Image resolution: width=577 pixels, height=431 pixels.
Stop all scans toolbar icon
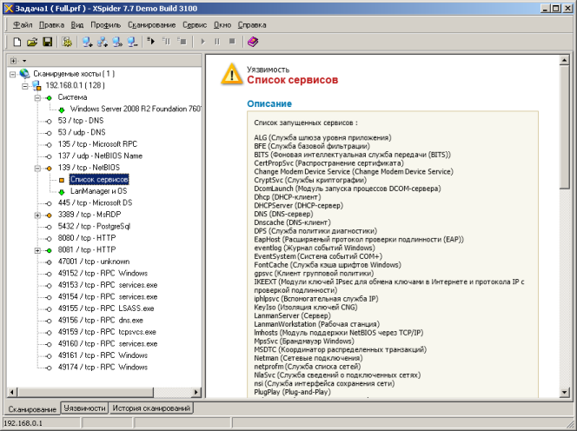click(182, 41)
